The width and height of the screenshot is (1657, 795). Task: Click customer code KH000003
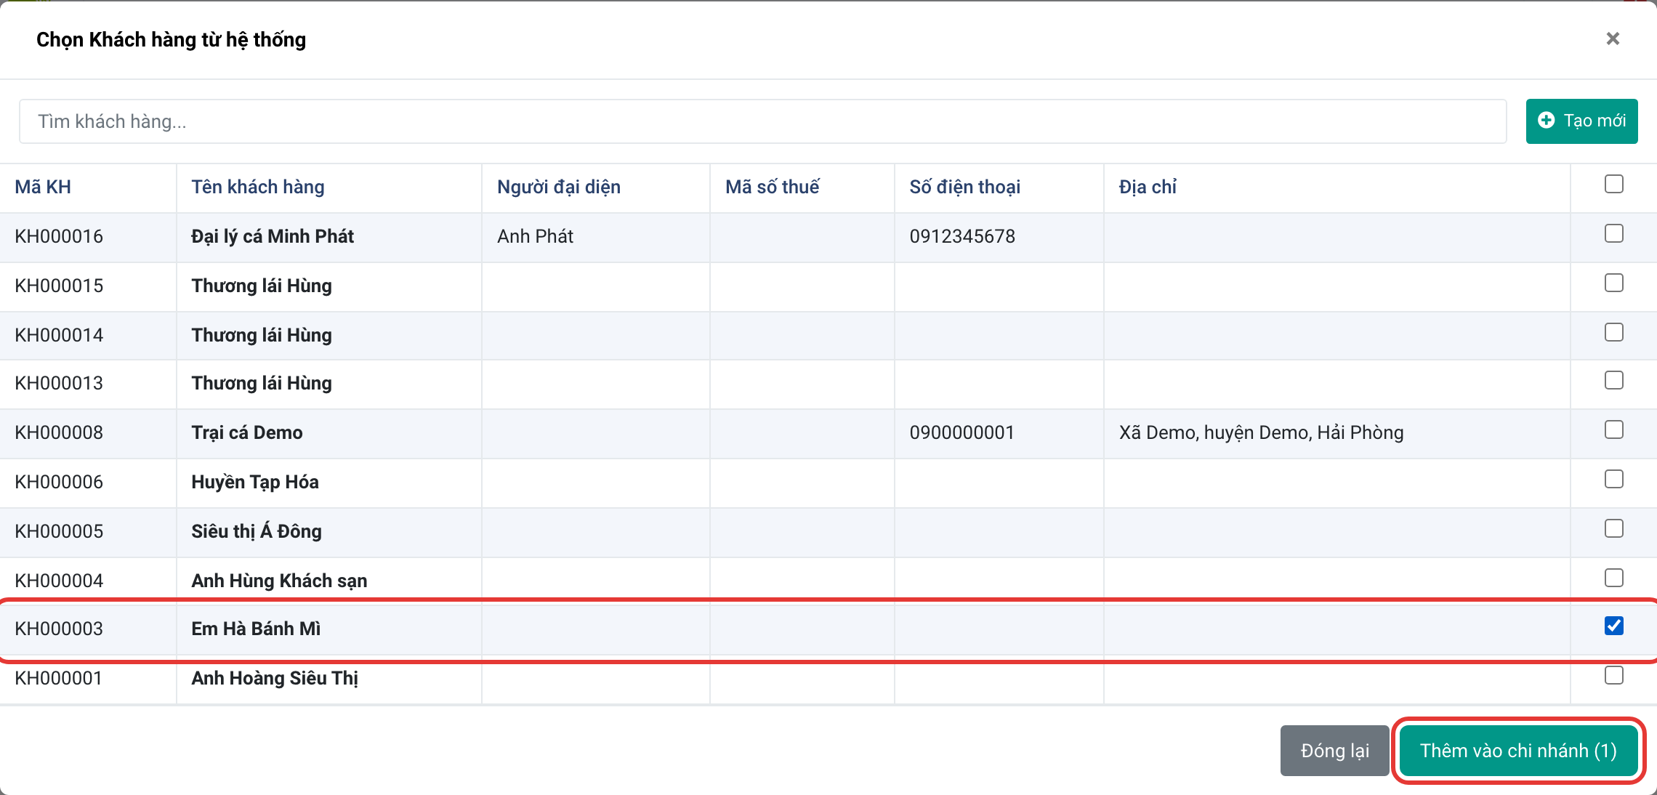(x=59, y=629)
